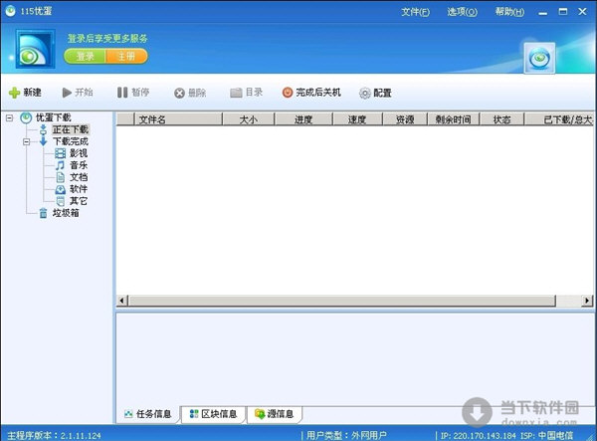Image resolution: width=597 pixels, height=441 pixels.
Task: Open the 帮助(H) menu
Action: (509, 12)
